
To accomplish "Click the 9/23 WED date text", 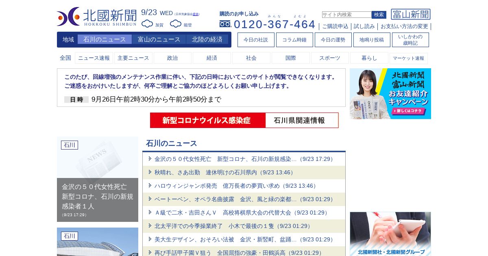I will pyautogui.click(x=157, y=13).
